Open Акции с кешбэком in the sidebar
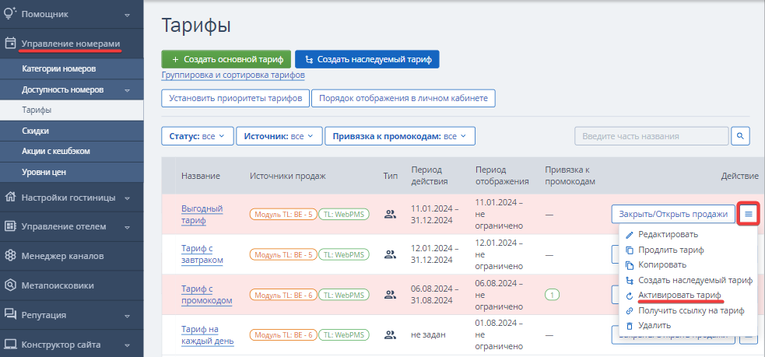 tap(72, 152)
